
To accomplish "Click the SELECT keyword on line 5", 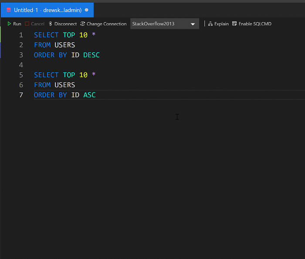I will click(x=46, y=75).
